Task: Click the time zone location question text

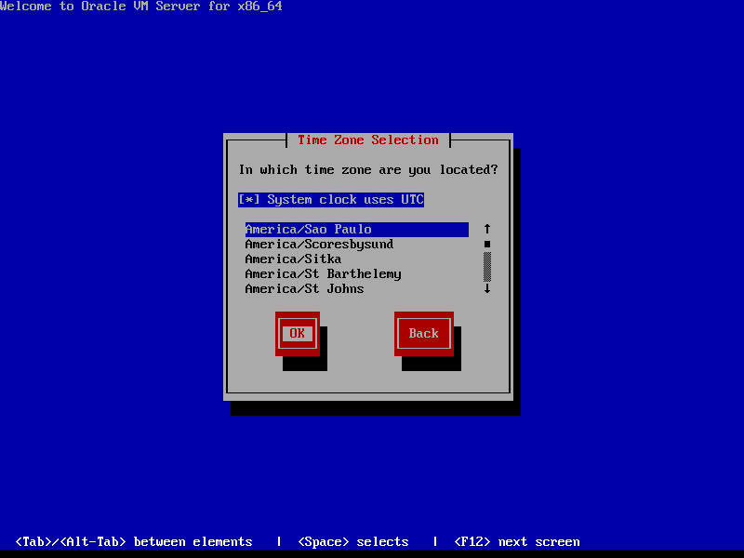Action: click(x=367, y=170)
